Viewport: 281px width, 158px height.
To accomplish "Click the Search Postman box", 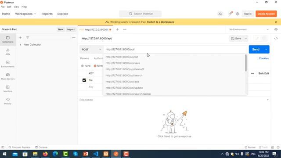I will 140,14.
